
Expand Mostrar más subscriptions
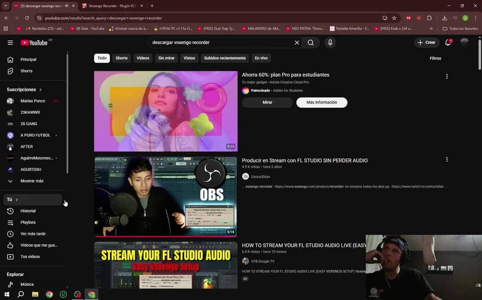33,181
